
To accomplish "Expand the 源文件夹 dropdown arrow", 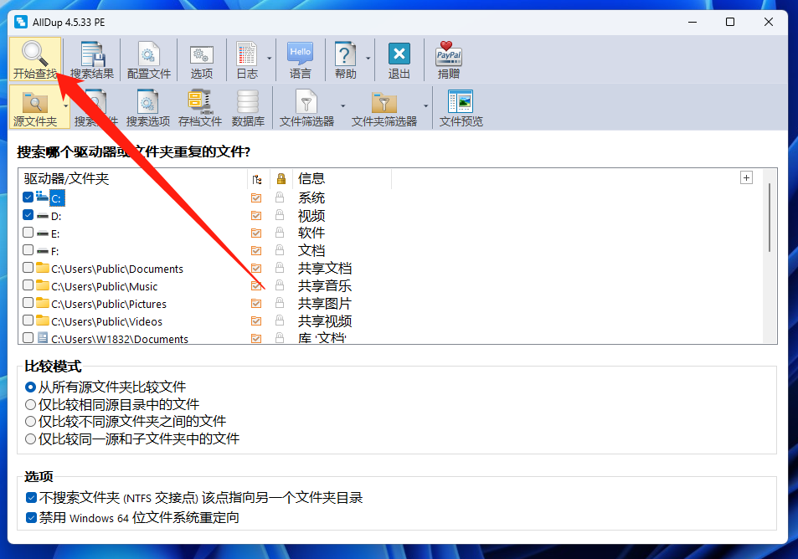I will [x=65, y=105].
